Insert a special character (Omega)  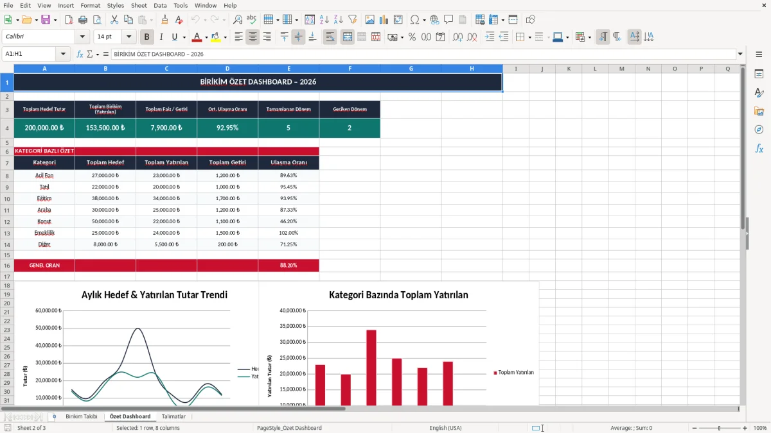(x=414, y=20)
